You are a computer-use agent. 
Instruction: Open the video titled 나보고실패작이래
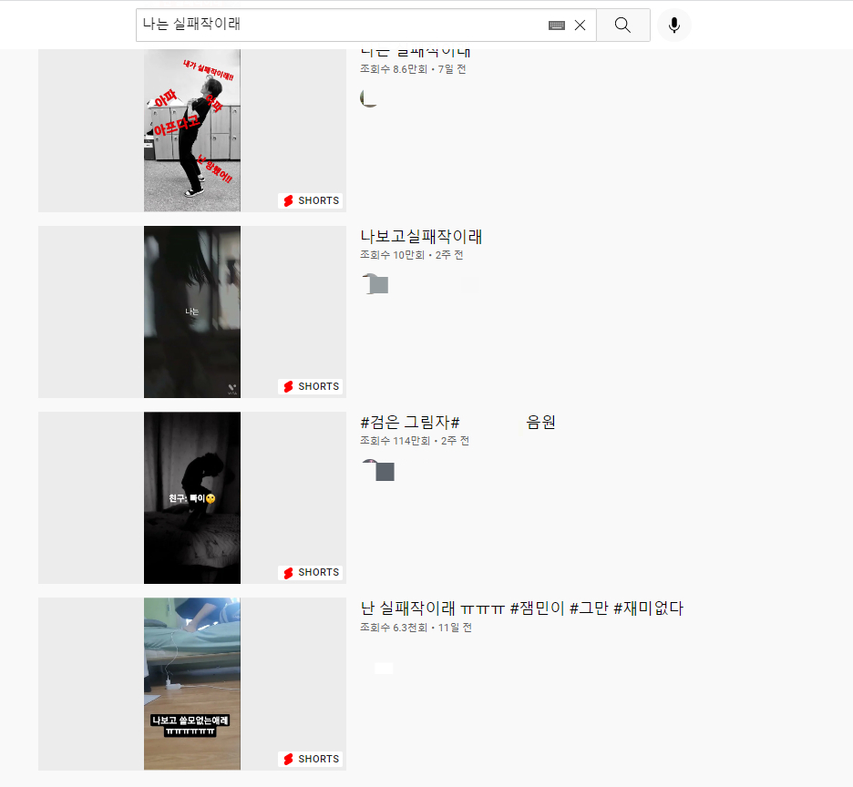click(x=421, y=237)
